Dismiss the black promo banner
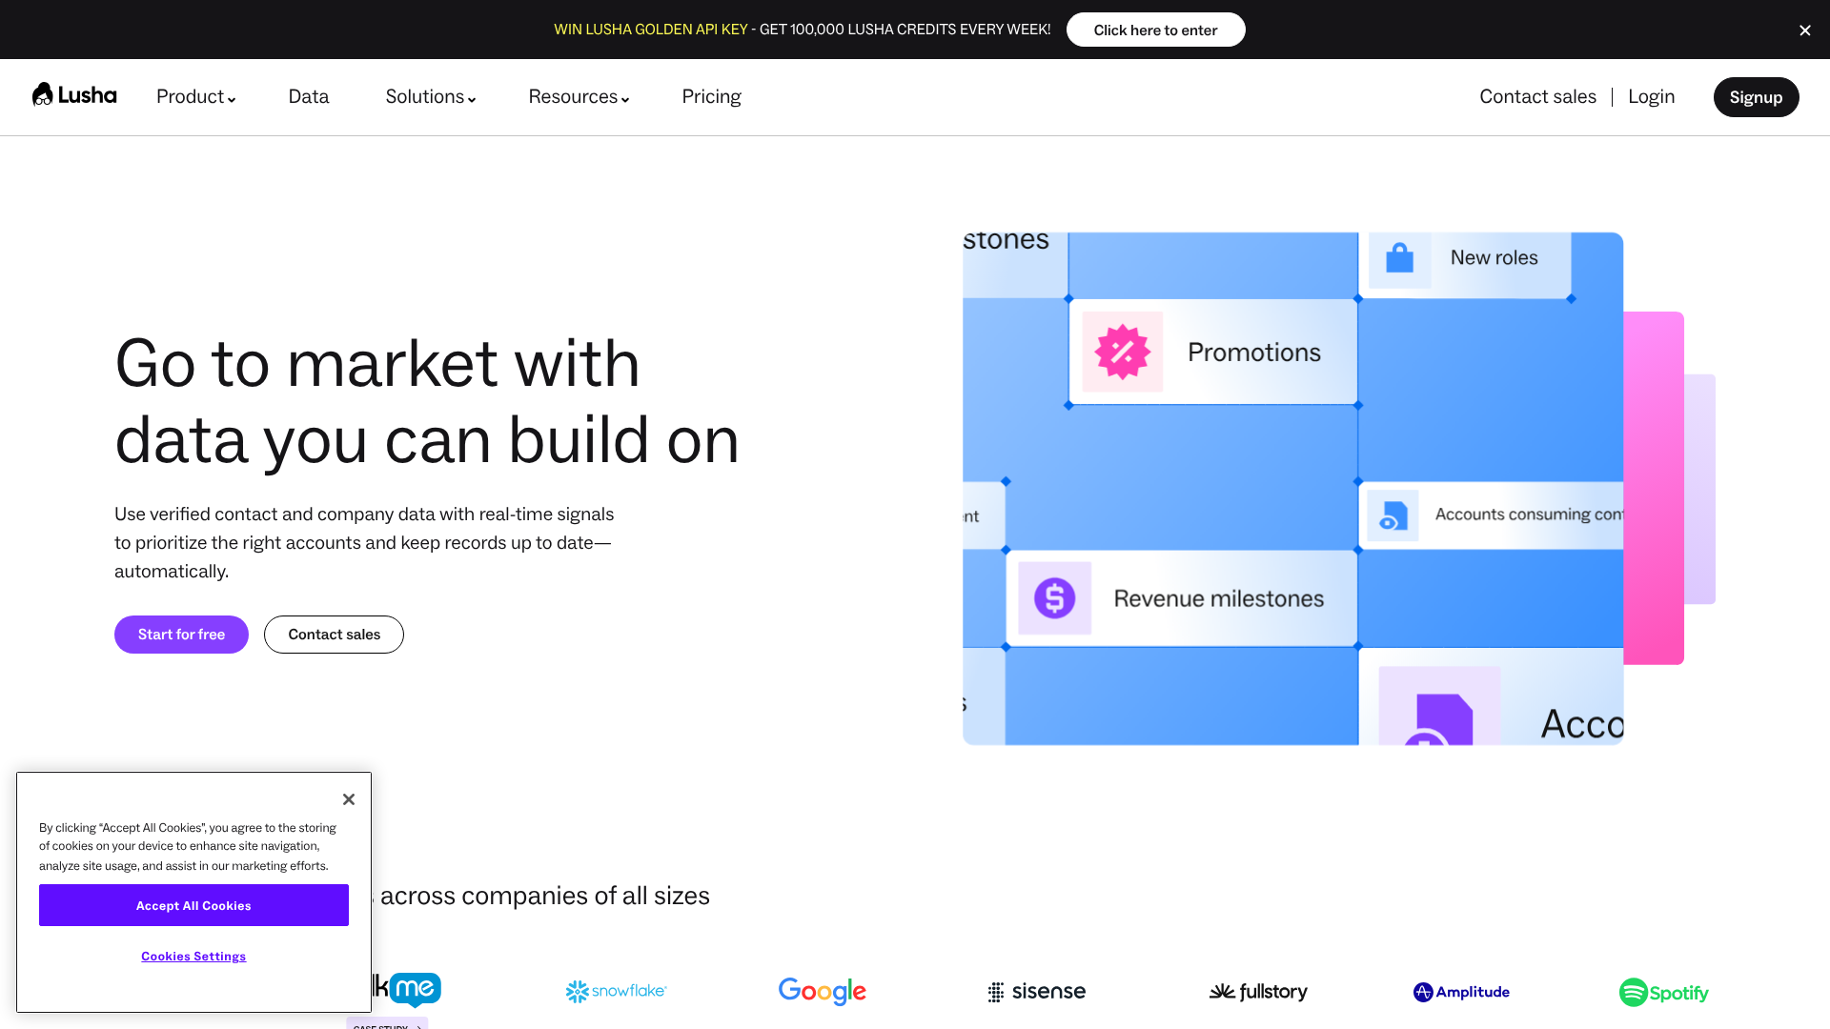 (x=1804, y=30)
